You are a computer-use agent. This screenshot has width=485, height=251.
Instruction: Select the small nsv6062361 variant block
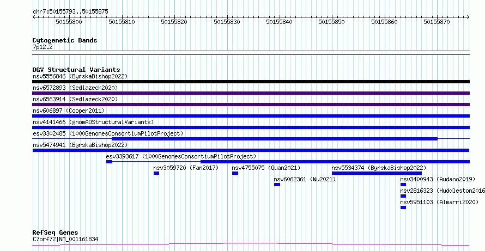[277, 185]
